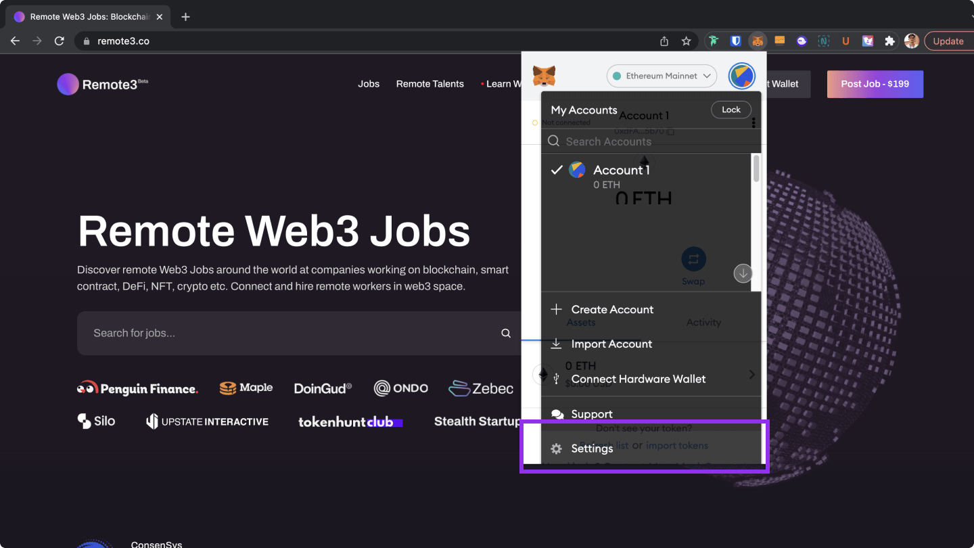Click the accounts list scrollbar
This screenshot has width=974, height=548.
tap(756, 168)
